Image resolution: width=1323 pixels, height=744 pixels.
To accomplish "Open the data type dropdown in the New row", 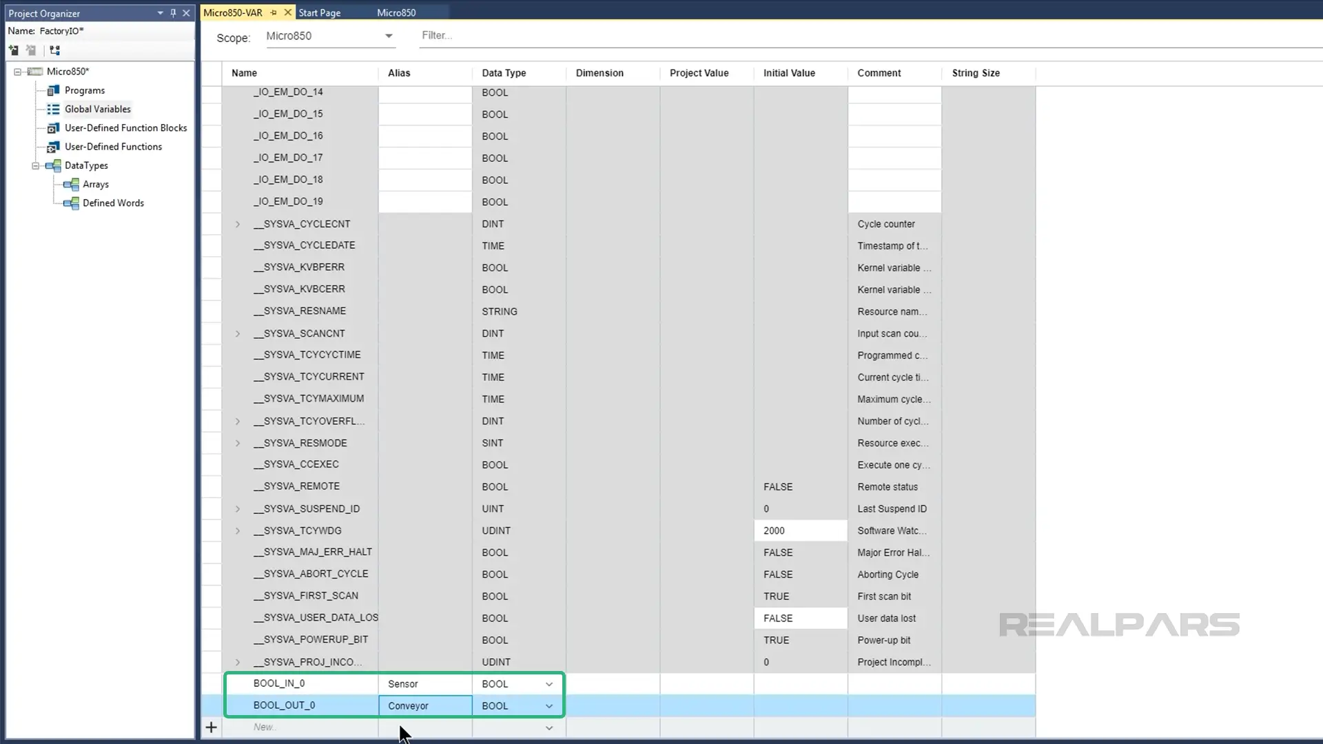I will click(x=549, y=728).
